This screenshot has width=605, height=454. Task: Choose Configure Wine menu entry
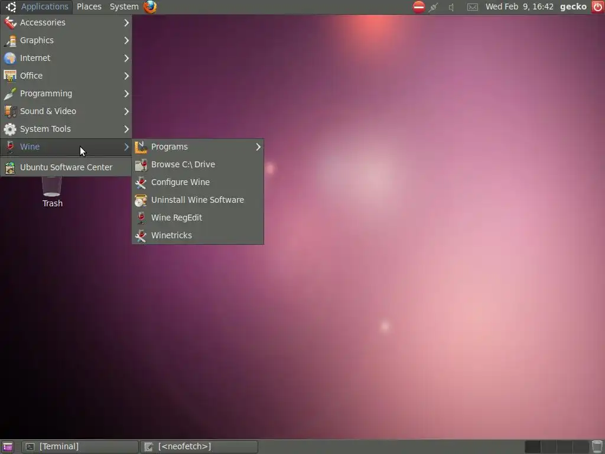pyautogui.click(x=198, y=183)
